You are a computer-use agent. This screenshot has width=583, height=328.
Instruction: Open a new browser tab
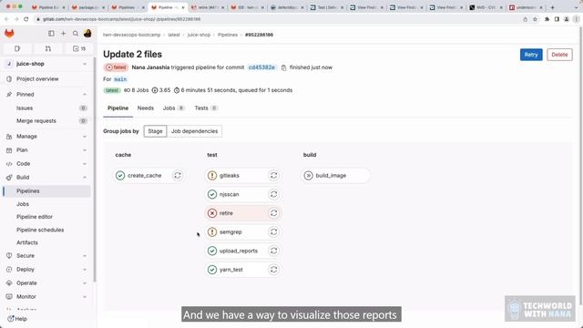coord(553,7)
